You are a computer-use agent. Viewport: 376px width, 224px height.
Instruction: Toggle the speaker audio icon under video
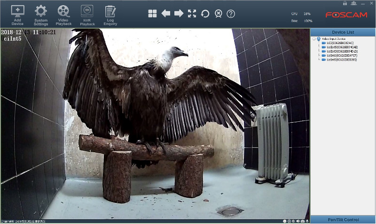(x=298, y=221)
